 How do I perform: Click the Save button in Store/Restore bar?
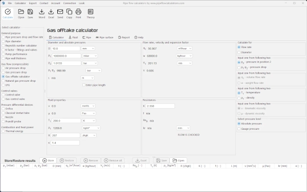coord(162,160)
